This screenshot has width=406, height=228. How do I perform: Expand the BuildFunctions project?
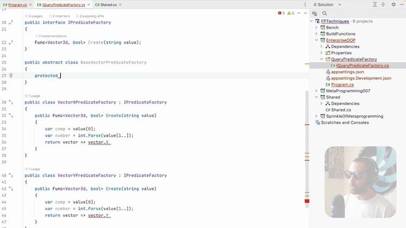317,34
